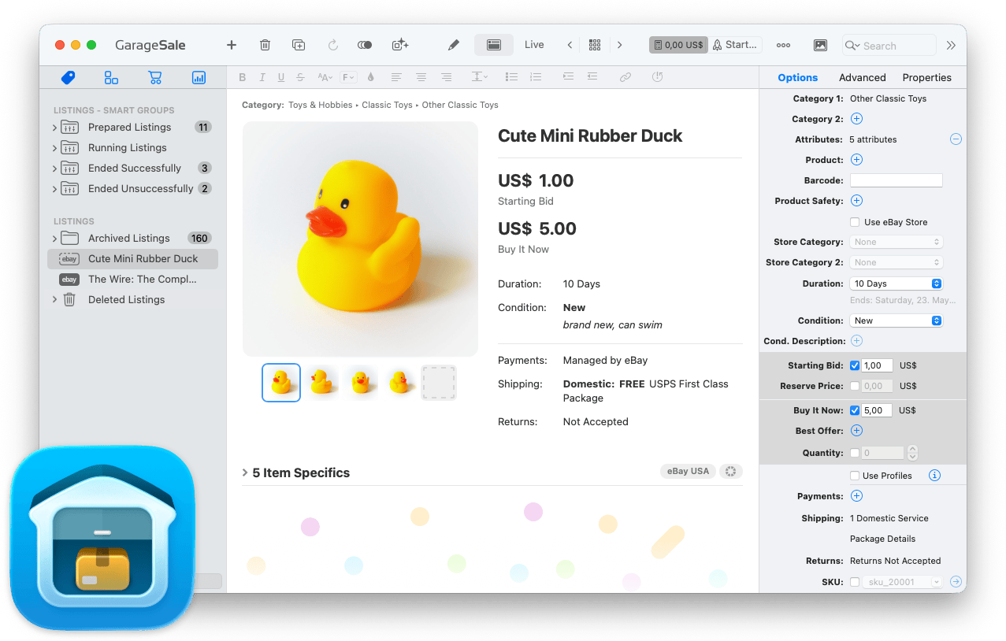Enable the SKU checkbox

[x=855, y=582]
